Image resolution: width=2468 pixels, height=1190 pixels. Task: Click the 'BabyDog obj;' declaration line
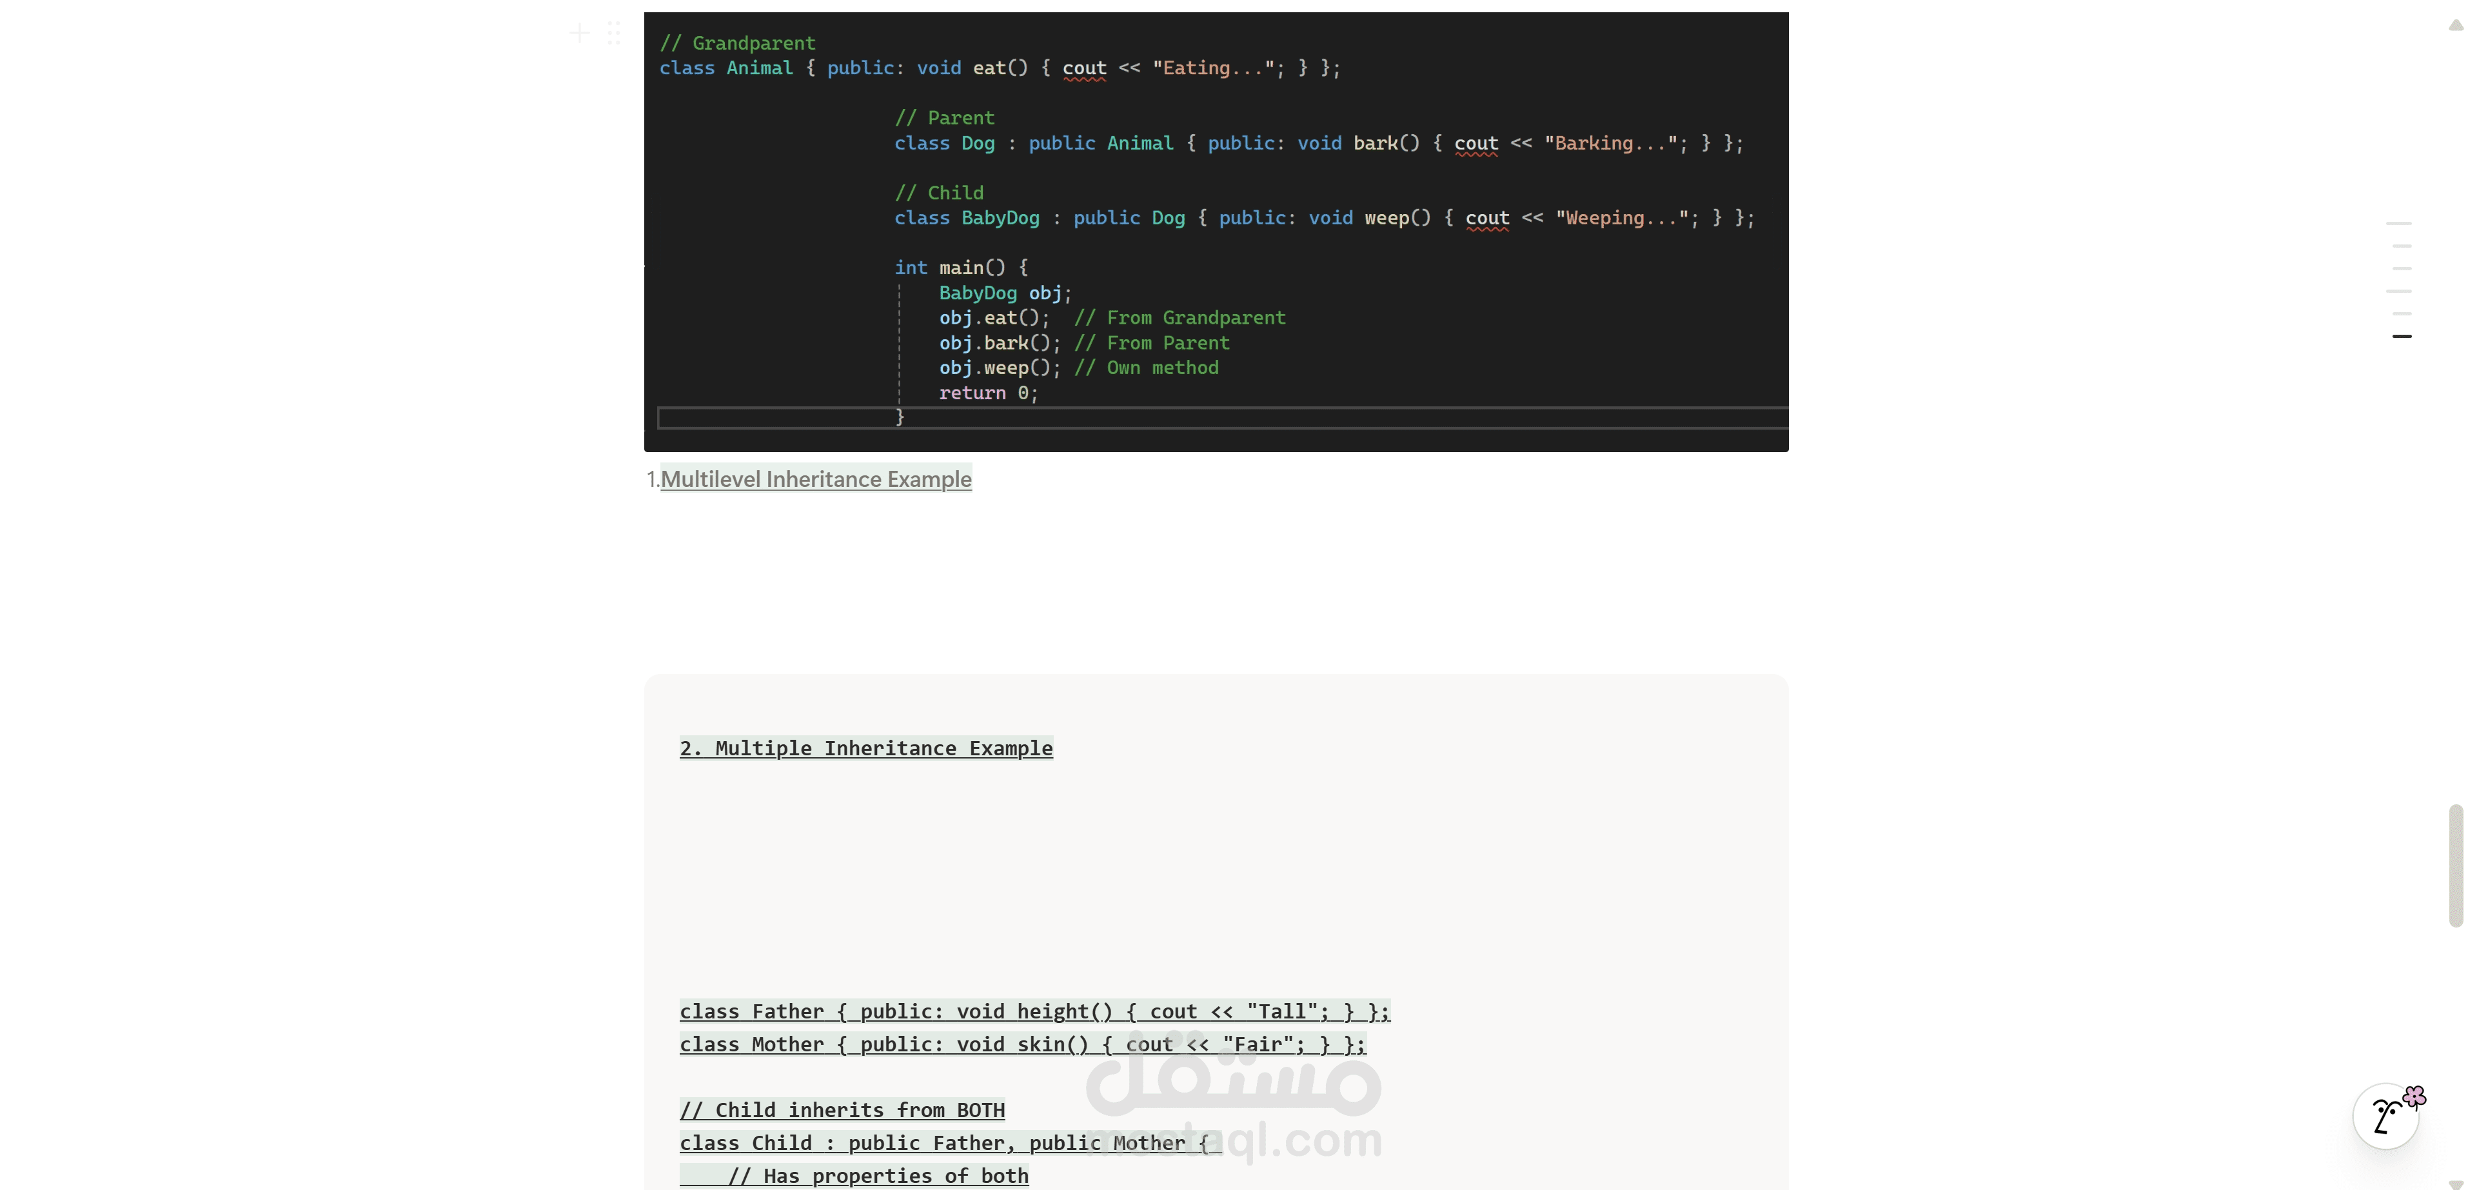point(1004,293)
